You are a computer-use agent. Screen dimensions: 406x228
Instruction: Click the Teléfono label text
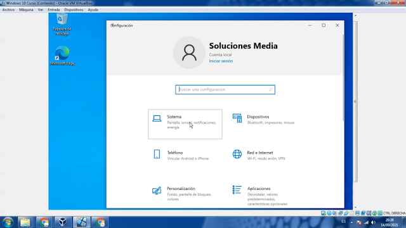pyautogui.click(x=175, y=153)
